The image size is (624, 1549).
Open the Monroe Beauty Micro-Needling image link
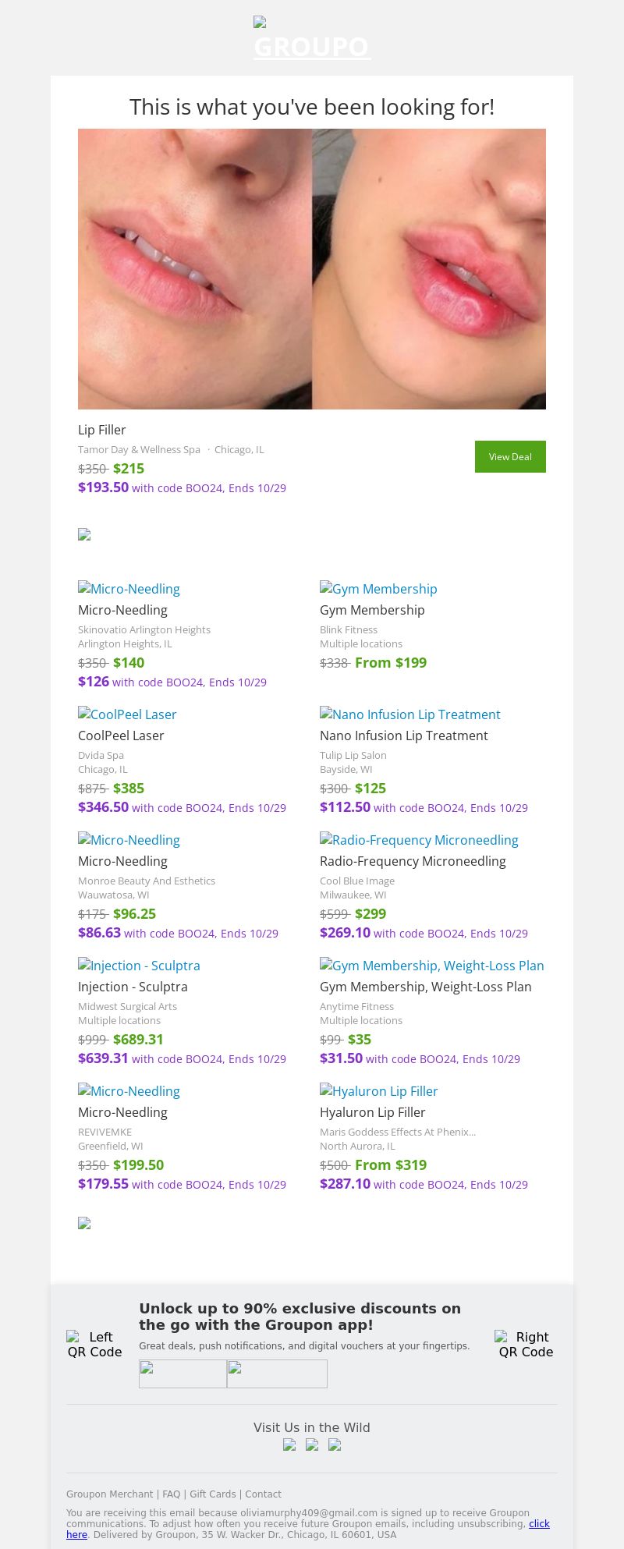(129, 840)
